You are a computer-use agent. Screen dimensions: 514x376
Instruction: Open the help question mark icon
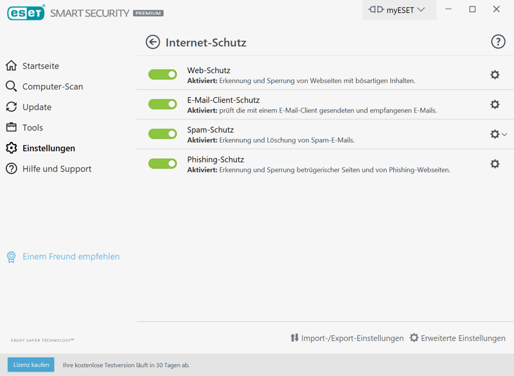tap(498, 42)
